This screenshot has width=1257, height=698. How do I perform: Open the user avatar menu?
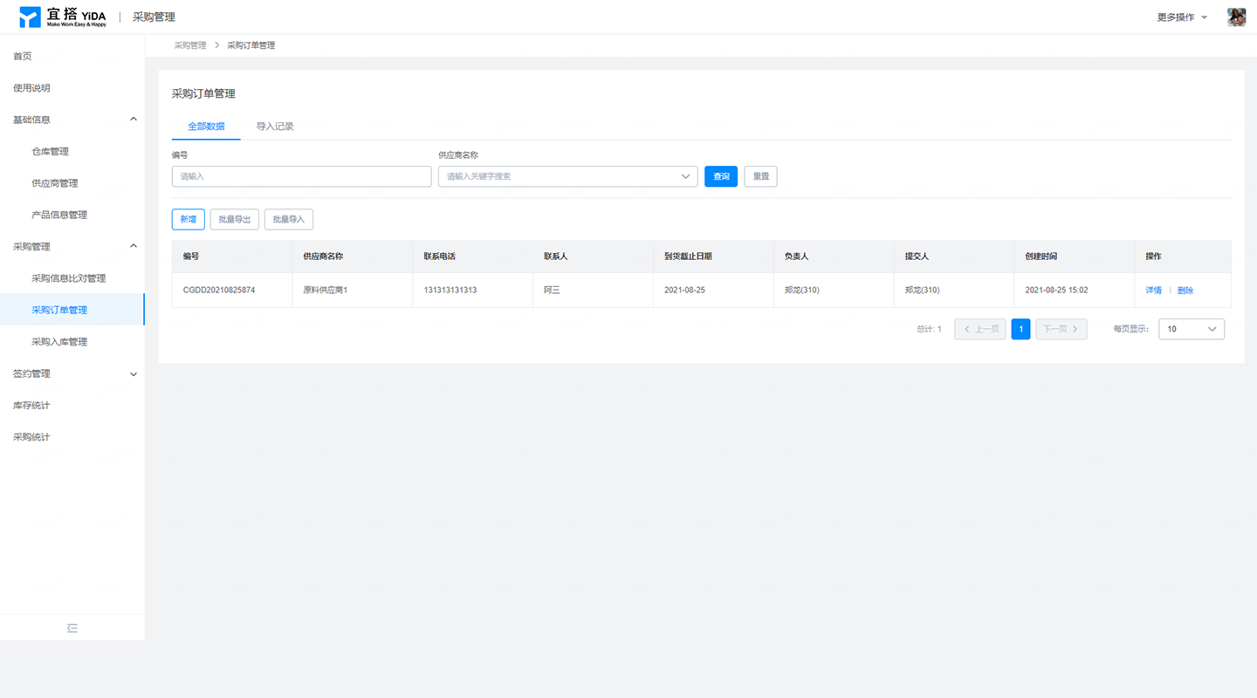click(x=1236, y=17)
